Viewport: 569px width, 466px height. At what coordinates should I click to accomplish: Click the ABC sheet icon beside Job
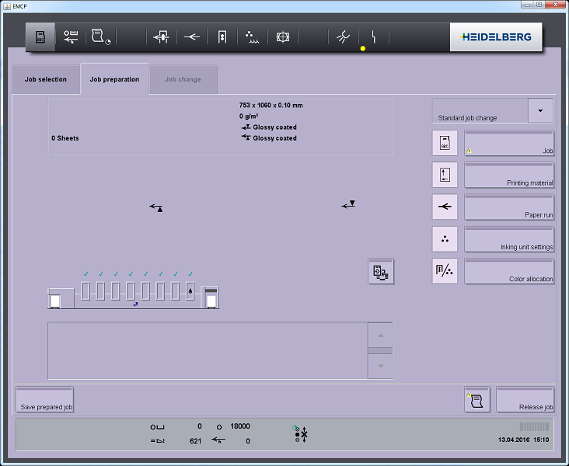pyautogui.click(x=445, y=143)
